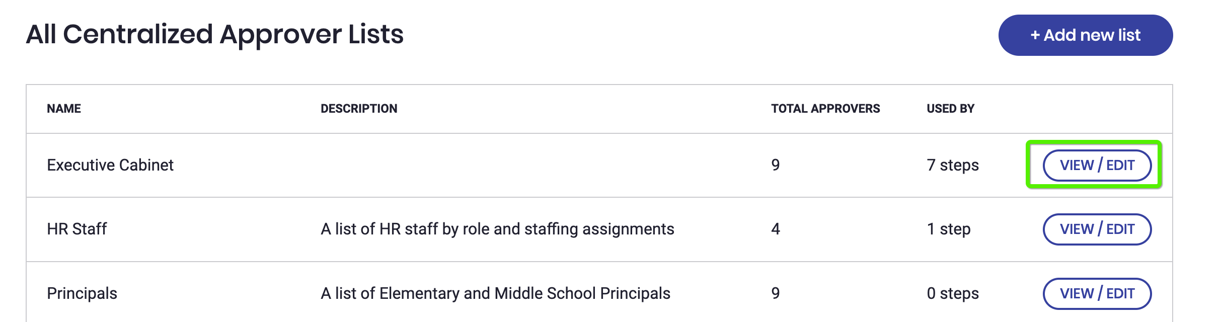Click the "0 steps" usage for Principals
The image size is (1222, 322).
(953, 294)
